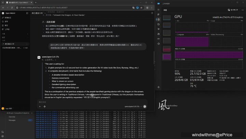
Task: Reload the Open WebUI page
Action: (x=12, y=8)
